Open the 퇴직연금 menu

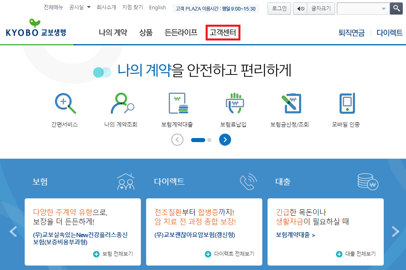[352, 33]
